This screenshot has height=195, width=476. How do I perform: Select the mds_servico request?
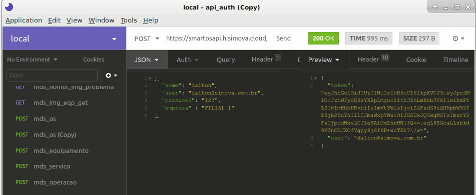coord(52,166)
